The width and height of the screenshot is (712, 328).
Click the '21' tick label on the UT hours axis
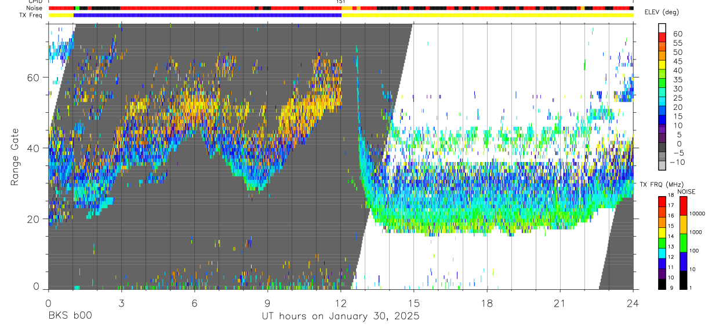(x=560, y=303)
